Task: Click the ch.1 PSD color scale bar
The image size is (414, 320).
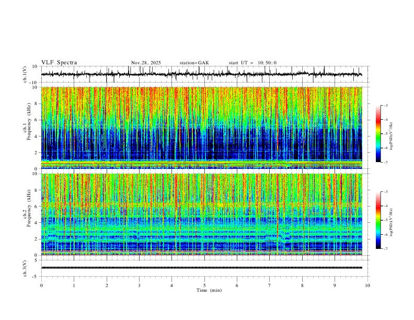Action: tap(378, 134)
